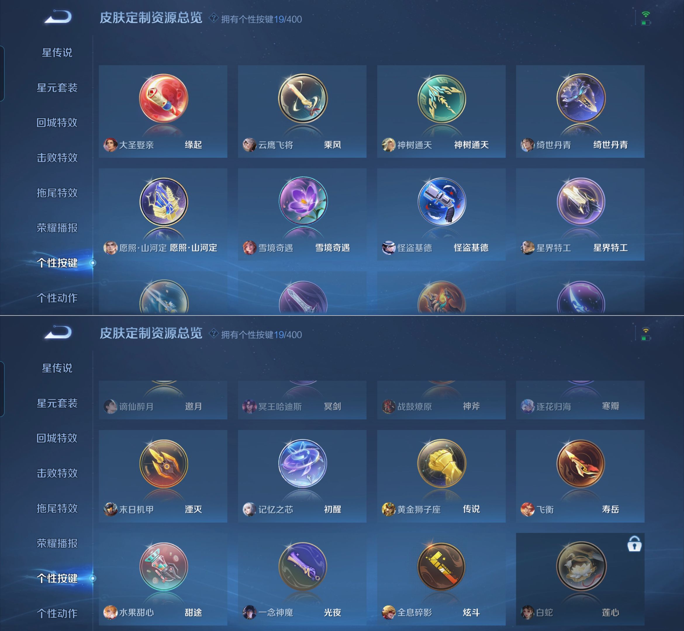Viewport: 684px width, 631px height.
Task: Open 个性动作 tab in lower sidebar
Action: 57,613
